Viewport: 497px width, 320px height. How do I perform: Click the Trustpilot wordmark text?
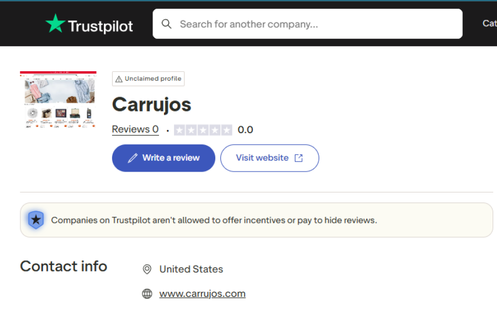click(101, 26)
